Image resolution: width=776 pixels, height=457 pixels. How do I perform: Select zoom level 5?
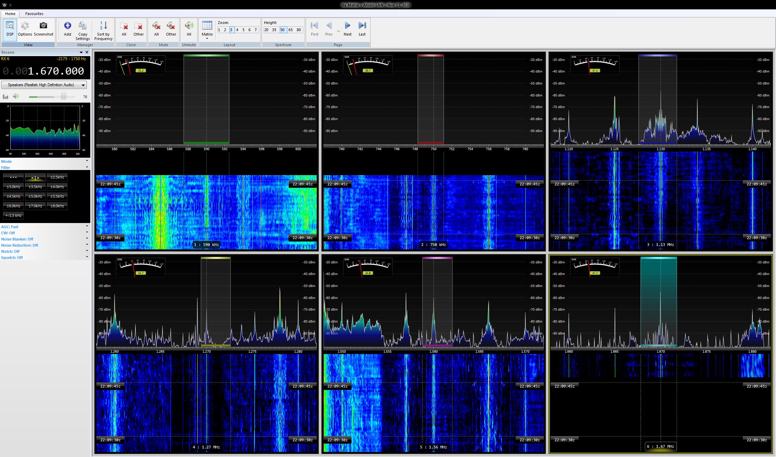point(244,30)
